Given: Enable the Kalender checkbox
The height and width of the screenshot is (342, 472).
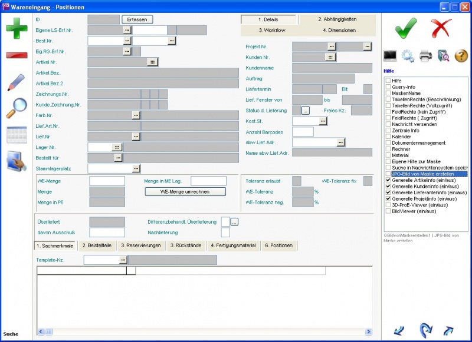Looking at the screenshot, I should point(388,137).
